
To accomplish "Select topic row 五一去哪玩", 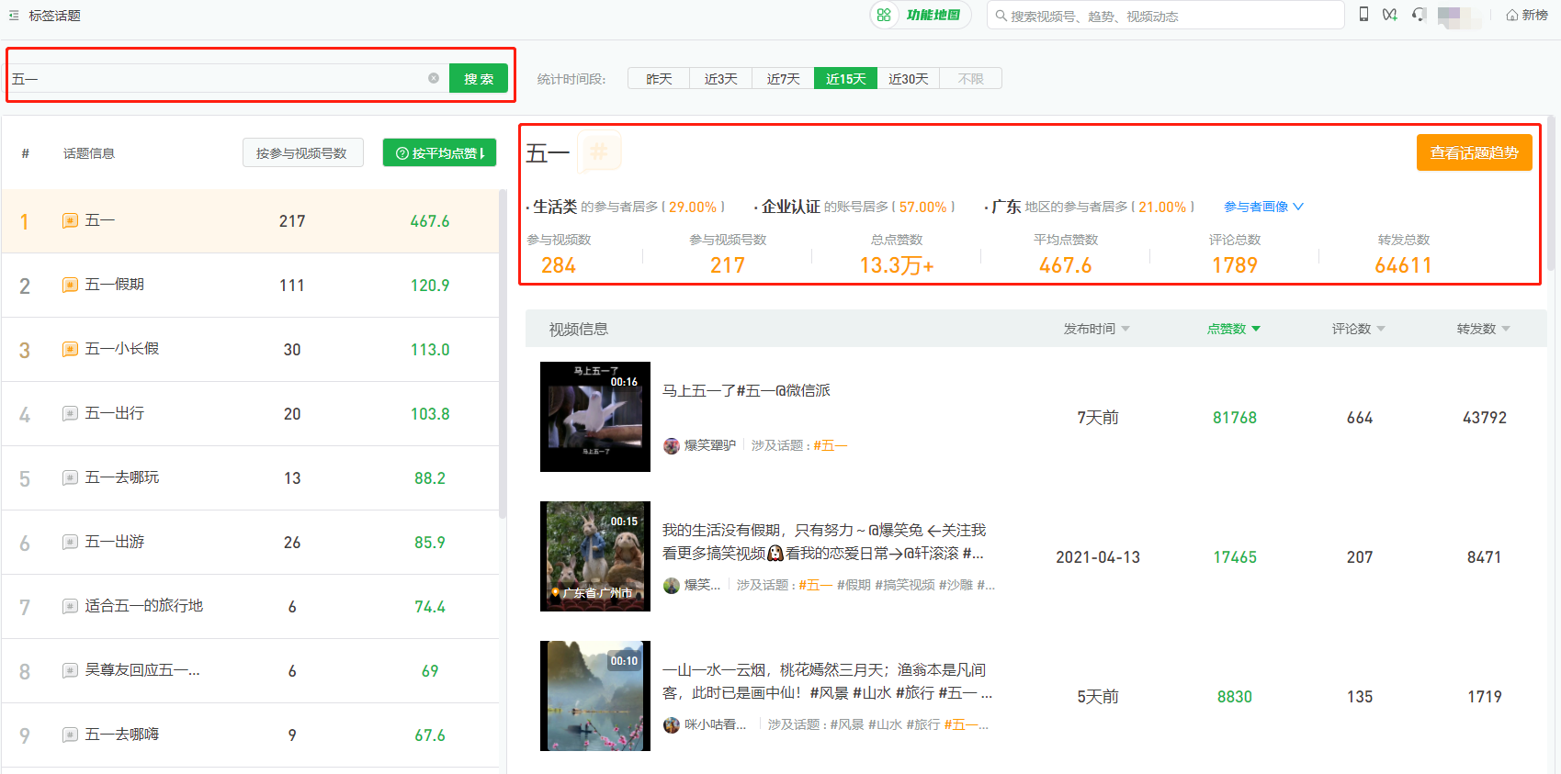I will click(x=250, y=478).
